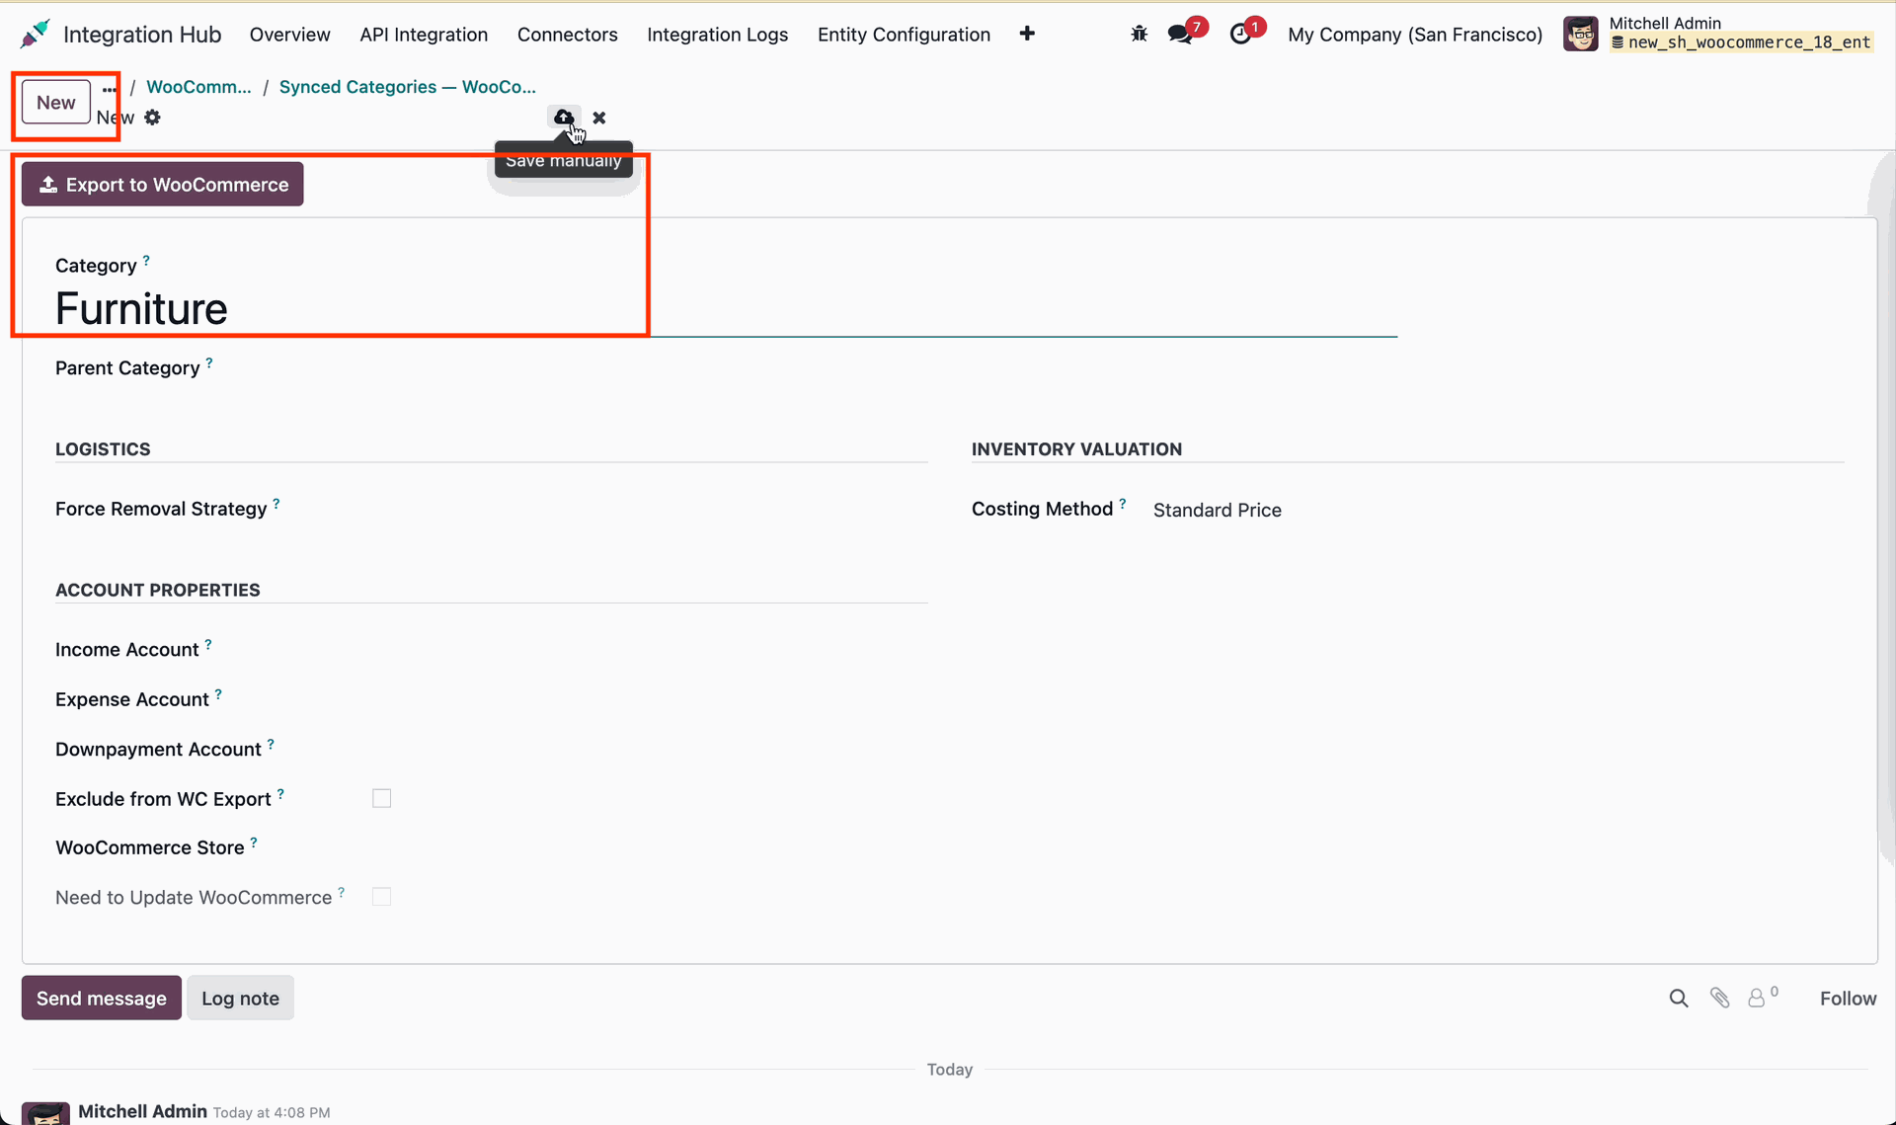Image resolution: width=1896 pixels, height=1125 pixels.
Task: Open the activities clock icon
Action: pyautogui.click(x=1240, y=34)
